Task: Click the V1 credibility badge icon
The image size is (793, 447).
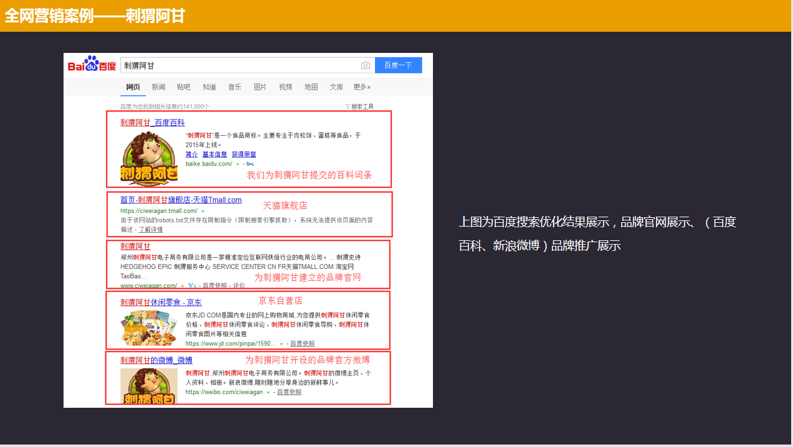Action: click(x=192, y=286)
